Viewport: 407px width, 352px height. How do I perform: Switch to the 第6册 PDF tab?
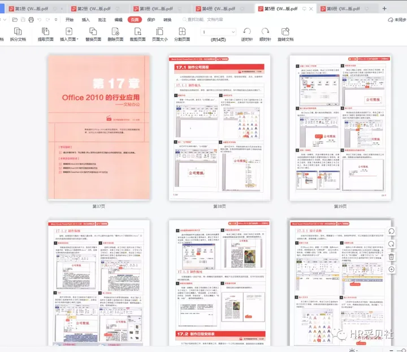tap(343, 8)
